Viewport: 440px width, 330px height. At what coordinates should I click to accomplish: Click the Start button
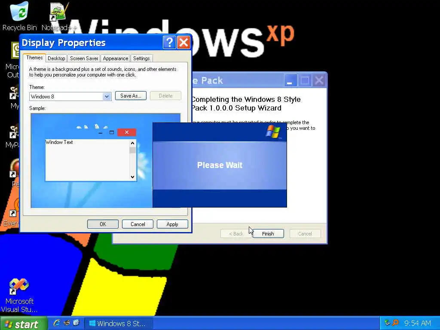point(24,324)
